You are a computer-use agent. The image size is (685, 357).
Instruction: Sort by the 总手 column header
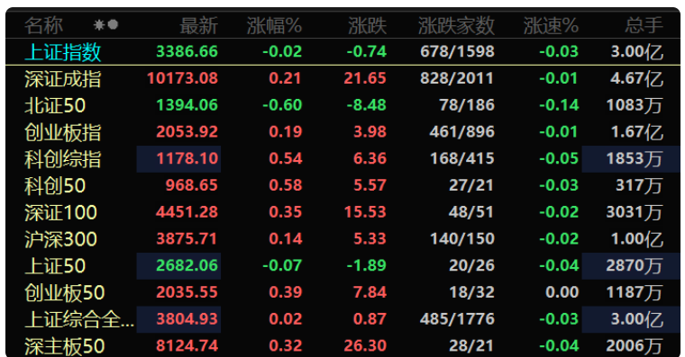(644, 25)
